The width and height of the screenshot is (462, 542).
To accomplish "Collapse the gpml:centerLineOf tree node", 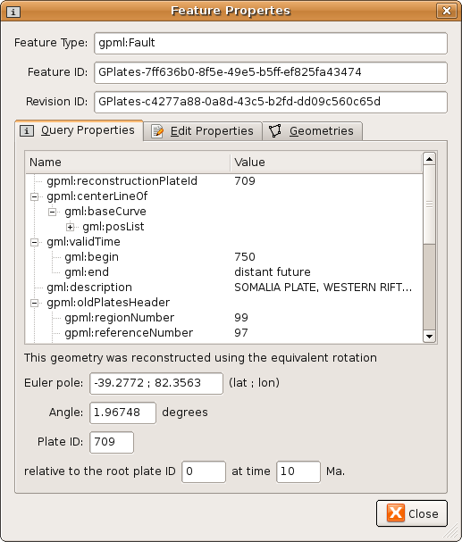I will coord(34,196).
